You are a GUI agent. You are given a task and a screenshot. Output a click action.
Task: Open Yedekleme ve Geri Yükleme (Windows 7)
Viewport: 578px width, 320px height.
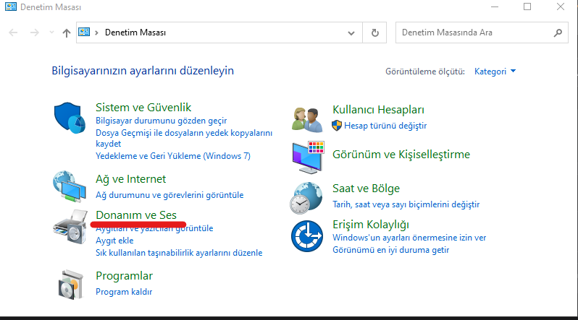click(x=173, y=156)
